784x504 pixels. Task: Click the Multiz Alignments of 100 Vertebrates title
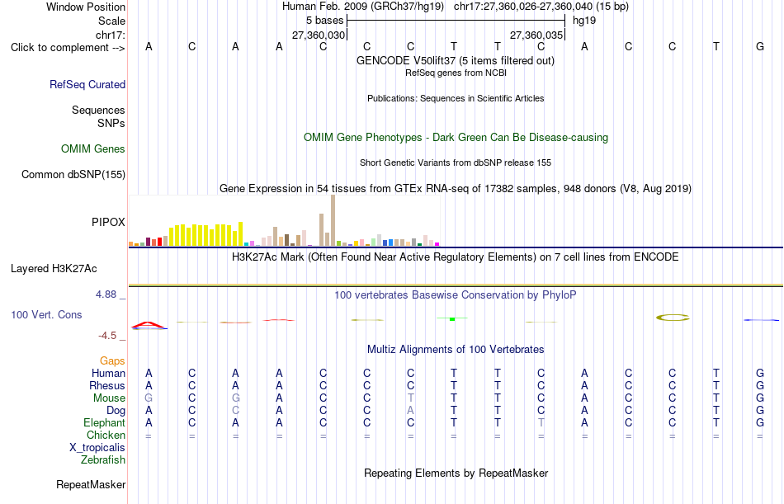pos(456,350)
